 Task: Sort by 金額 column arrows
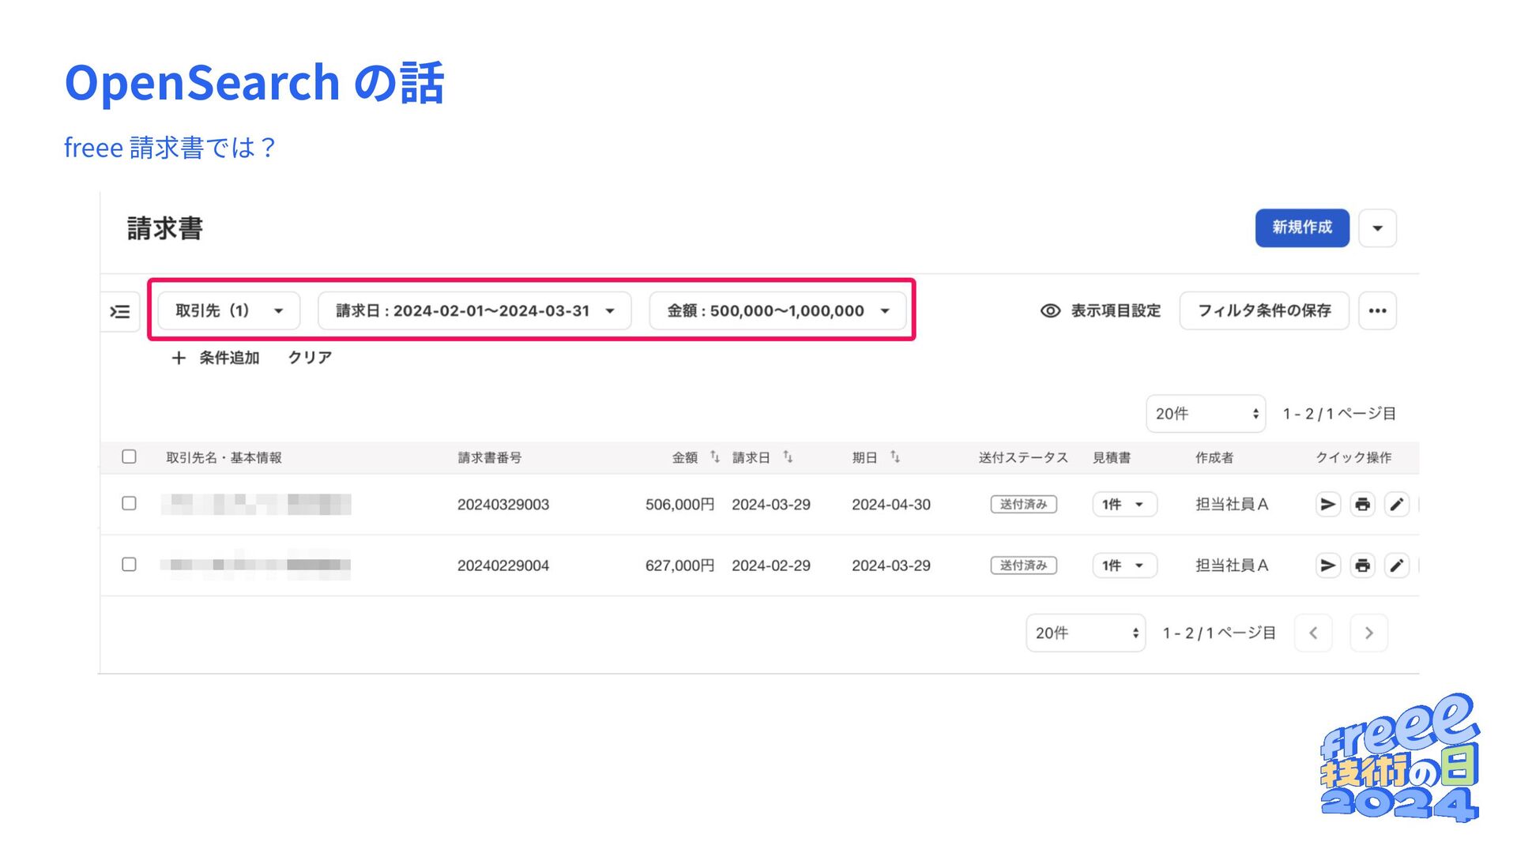click(x=714, y=457)
